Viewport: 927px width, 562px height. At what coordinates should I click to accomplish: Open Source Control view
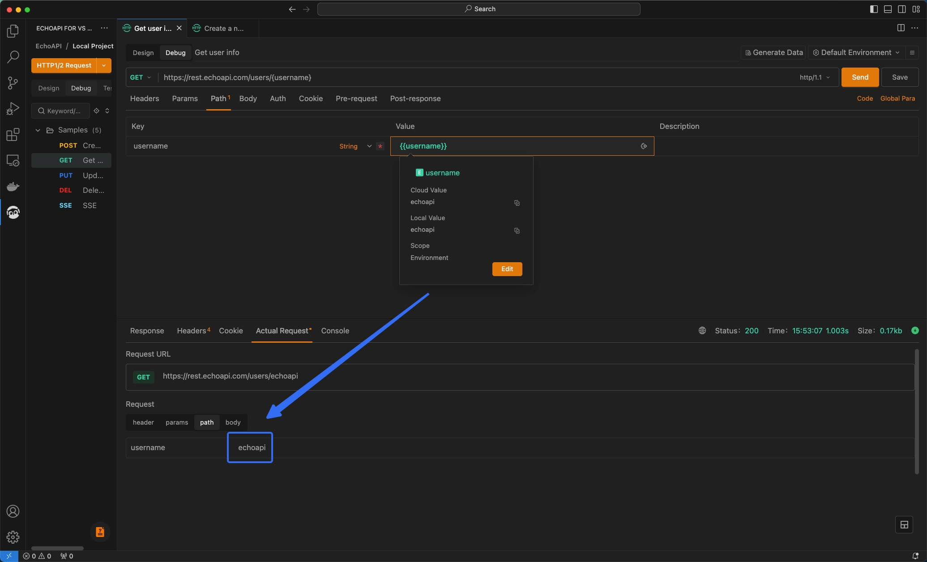13,83
